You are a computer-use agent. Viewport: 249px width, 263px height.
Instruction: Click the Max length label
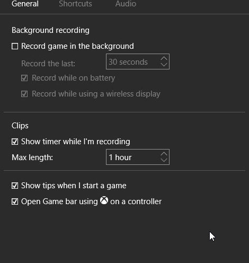pyautogui.click(x=32, y=157)
